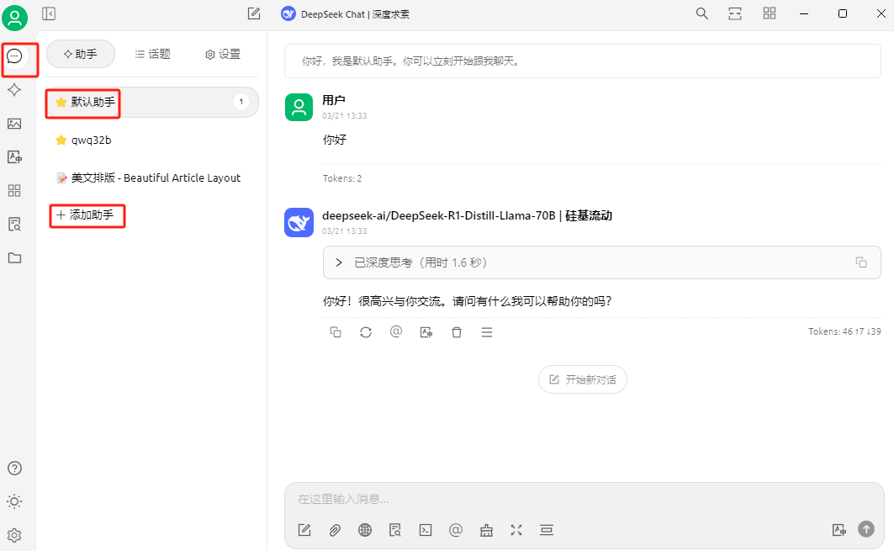Open the message more-options menu icon
The image size is (894, 551).
point(486,332)
